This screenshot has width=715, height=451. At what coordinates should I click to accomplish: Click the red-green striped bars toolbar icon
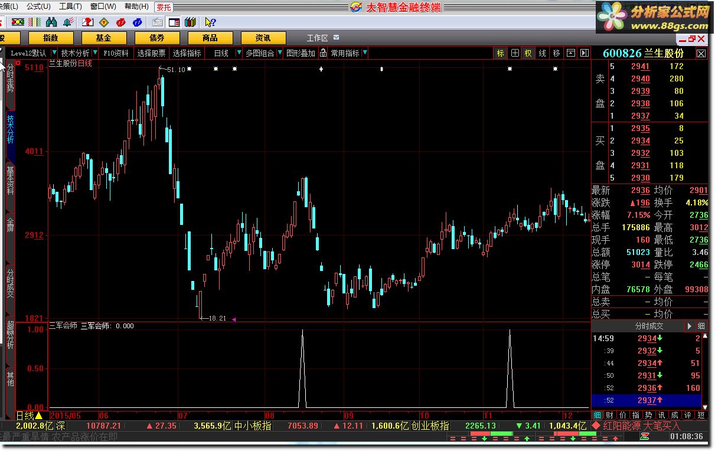[35, 22]
